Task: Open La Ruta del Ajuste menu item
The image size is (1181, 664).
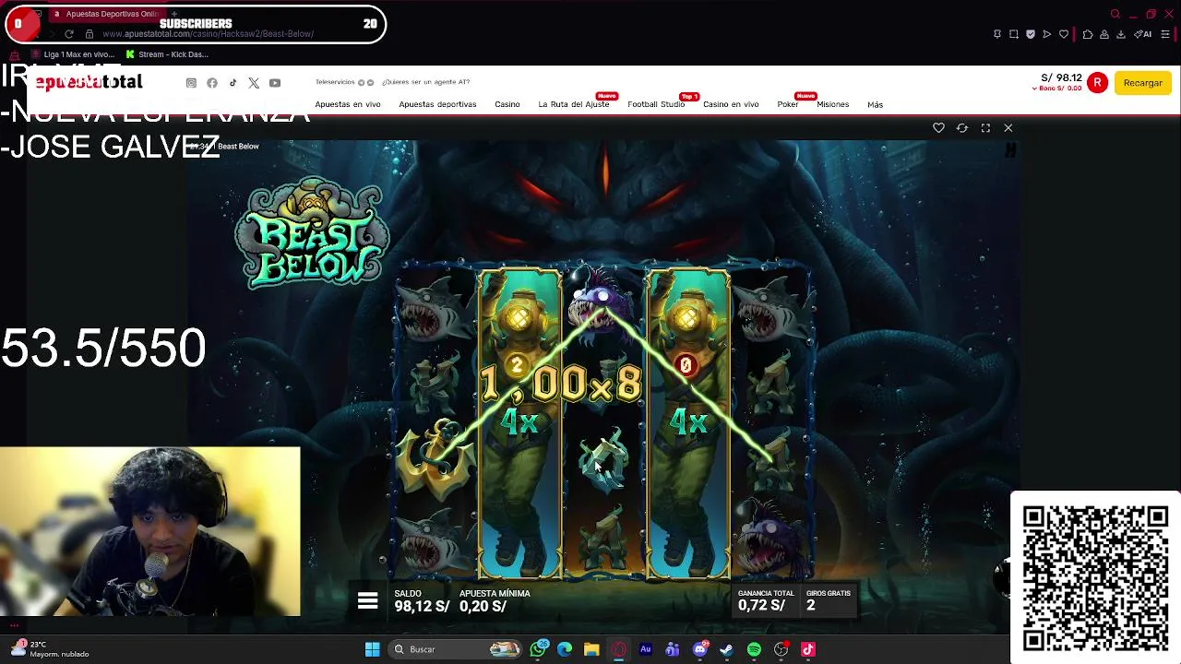Action: coord(574,104)
